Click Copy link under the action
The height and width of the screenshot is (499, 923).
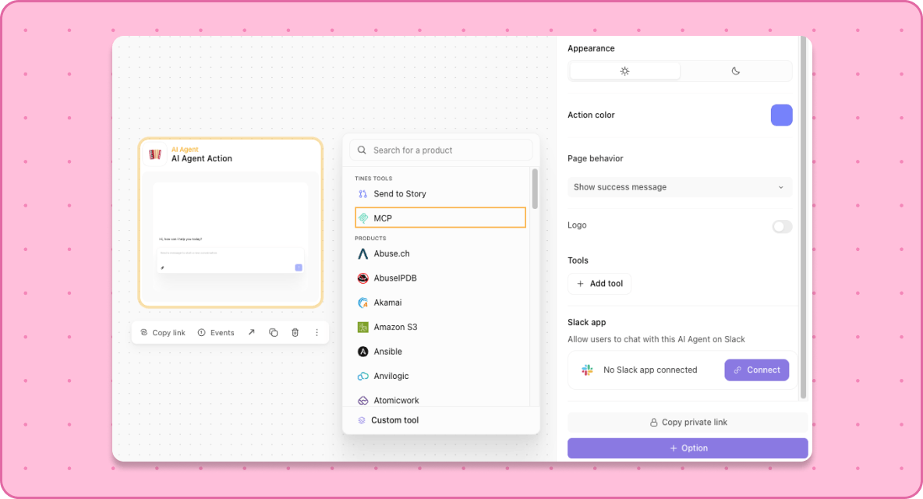[x=162, y=332]
